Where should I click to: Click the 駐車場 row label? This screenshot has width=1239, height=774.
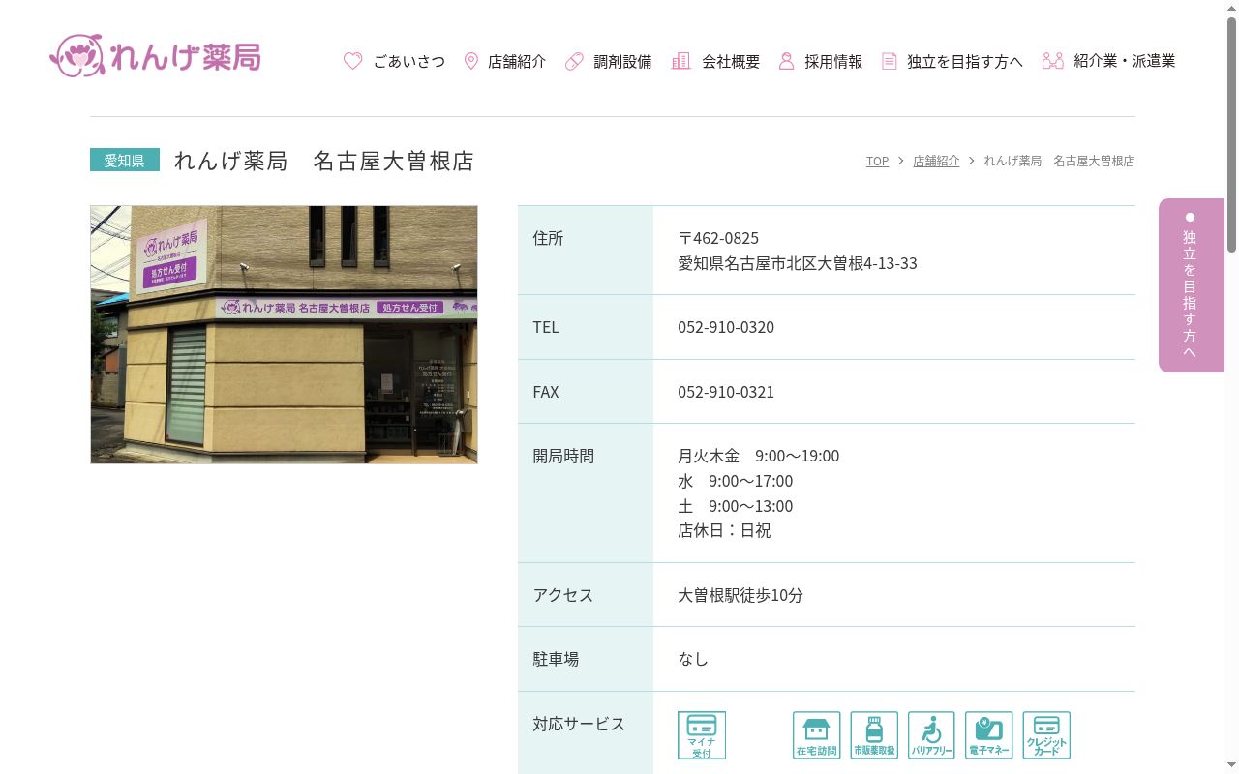click(556, 659)
